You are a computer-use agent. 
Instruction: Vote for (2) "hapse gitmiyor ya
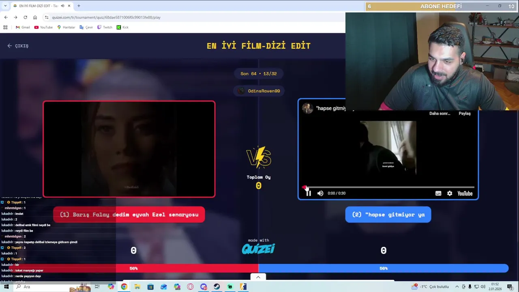click(x=388, y=215)
